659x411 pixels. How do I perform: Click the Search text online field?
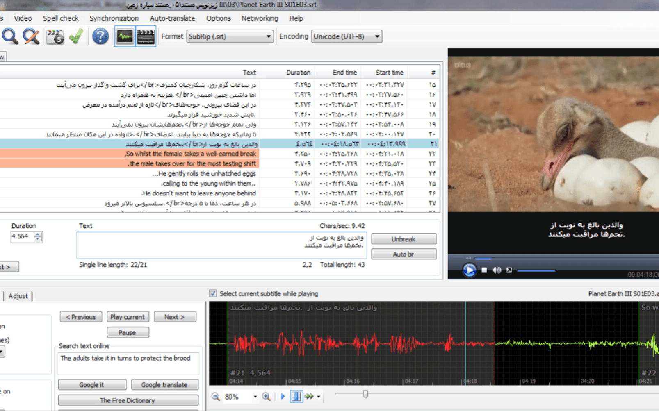coord(128,363)
